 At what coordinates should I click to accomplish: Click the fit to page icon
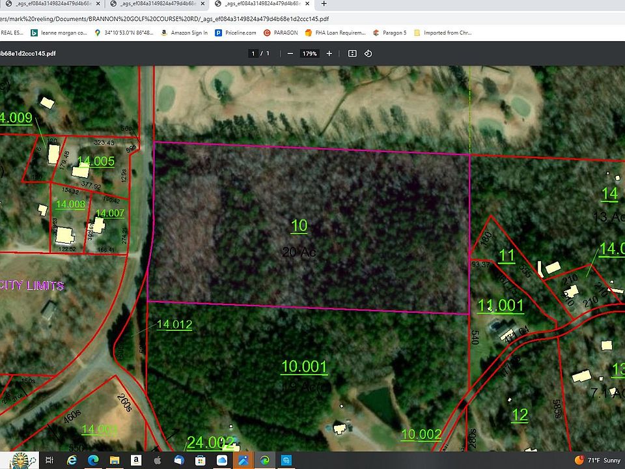(352, 53)
